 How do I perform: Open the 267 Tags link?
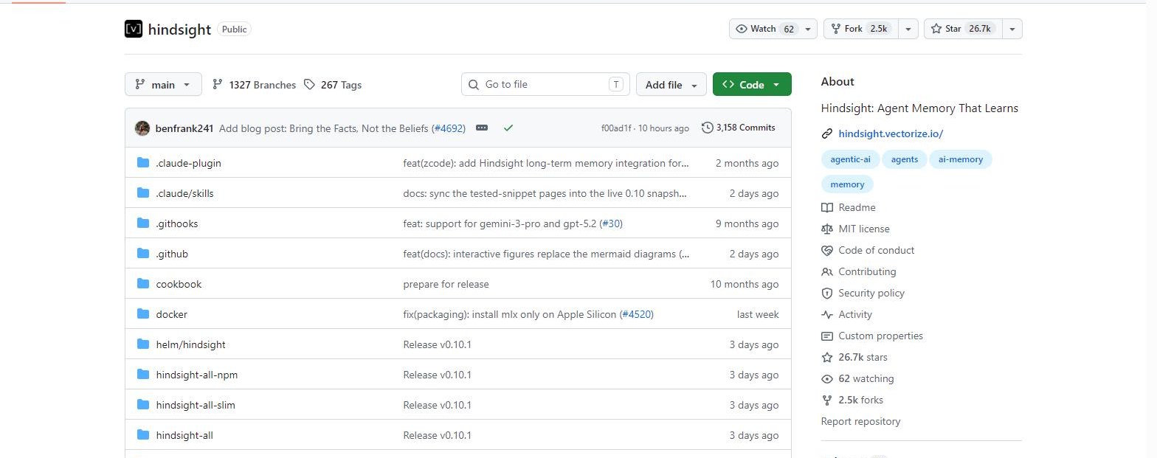coord(333,85)
